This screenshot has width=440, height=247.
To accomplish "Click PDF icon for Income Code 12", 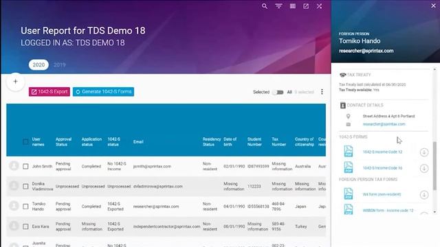I will [349, 151].
